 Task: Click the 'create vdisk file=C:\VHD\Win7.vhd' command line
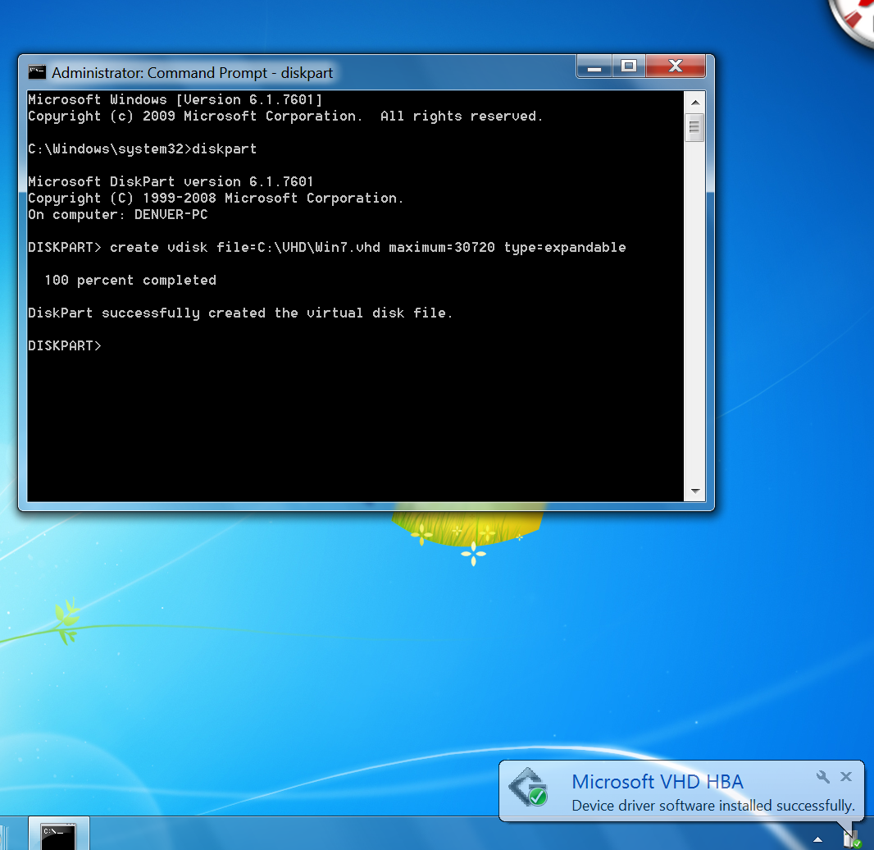tap(326, 248)
